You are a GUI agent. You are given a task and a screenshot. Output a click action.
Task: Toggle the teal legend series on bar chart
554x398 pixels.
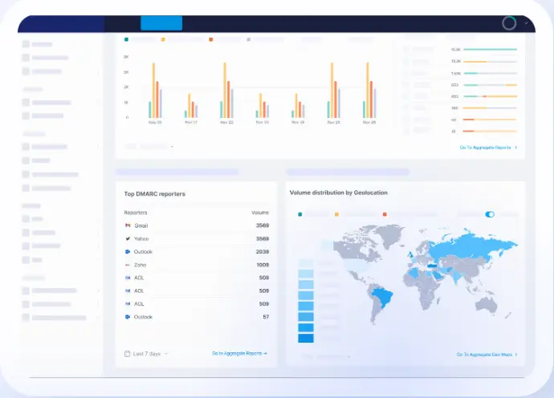(126, 39)
